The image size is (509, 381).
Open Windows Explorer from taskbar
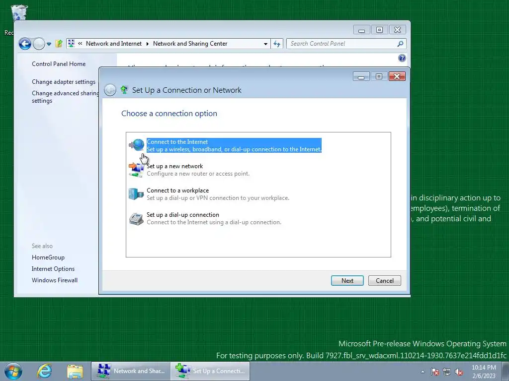coord(75,371)
